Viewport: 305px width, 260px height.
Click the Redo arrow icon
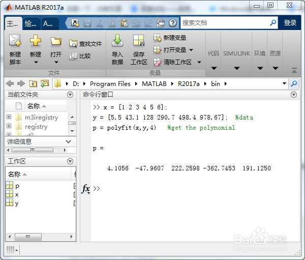click(x=148, y=23)
